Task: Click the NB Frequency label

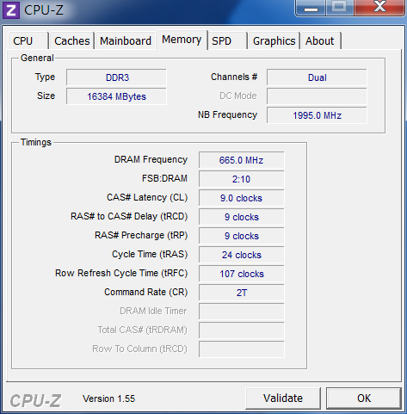Action: (227, 114)
